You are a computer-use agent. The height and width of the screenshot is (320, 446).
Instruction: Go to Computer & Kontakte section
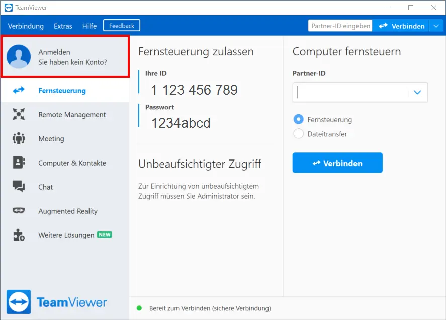point(64,163)
